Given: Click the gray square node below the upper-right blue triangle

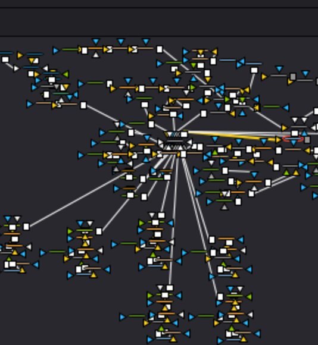Looking at the screenshot, I should coord(292,77).
